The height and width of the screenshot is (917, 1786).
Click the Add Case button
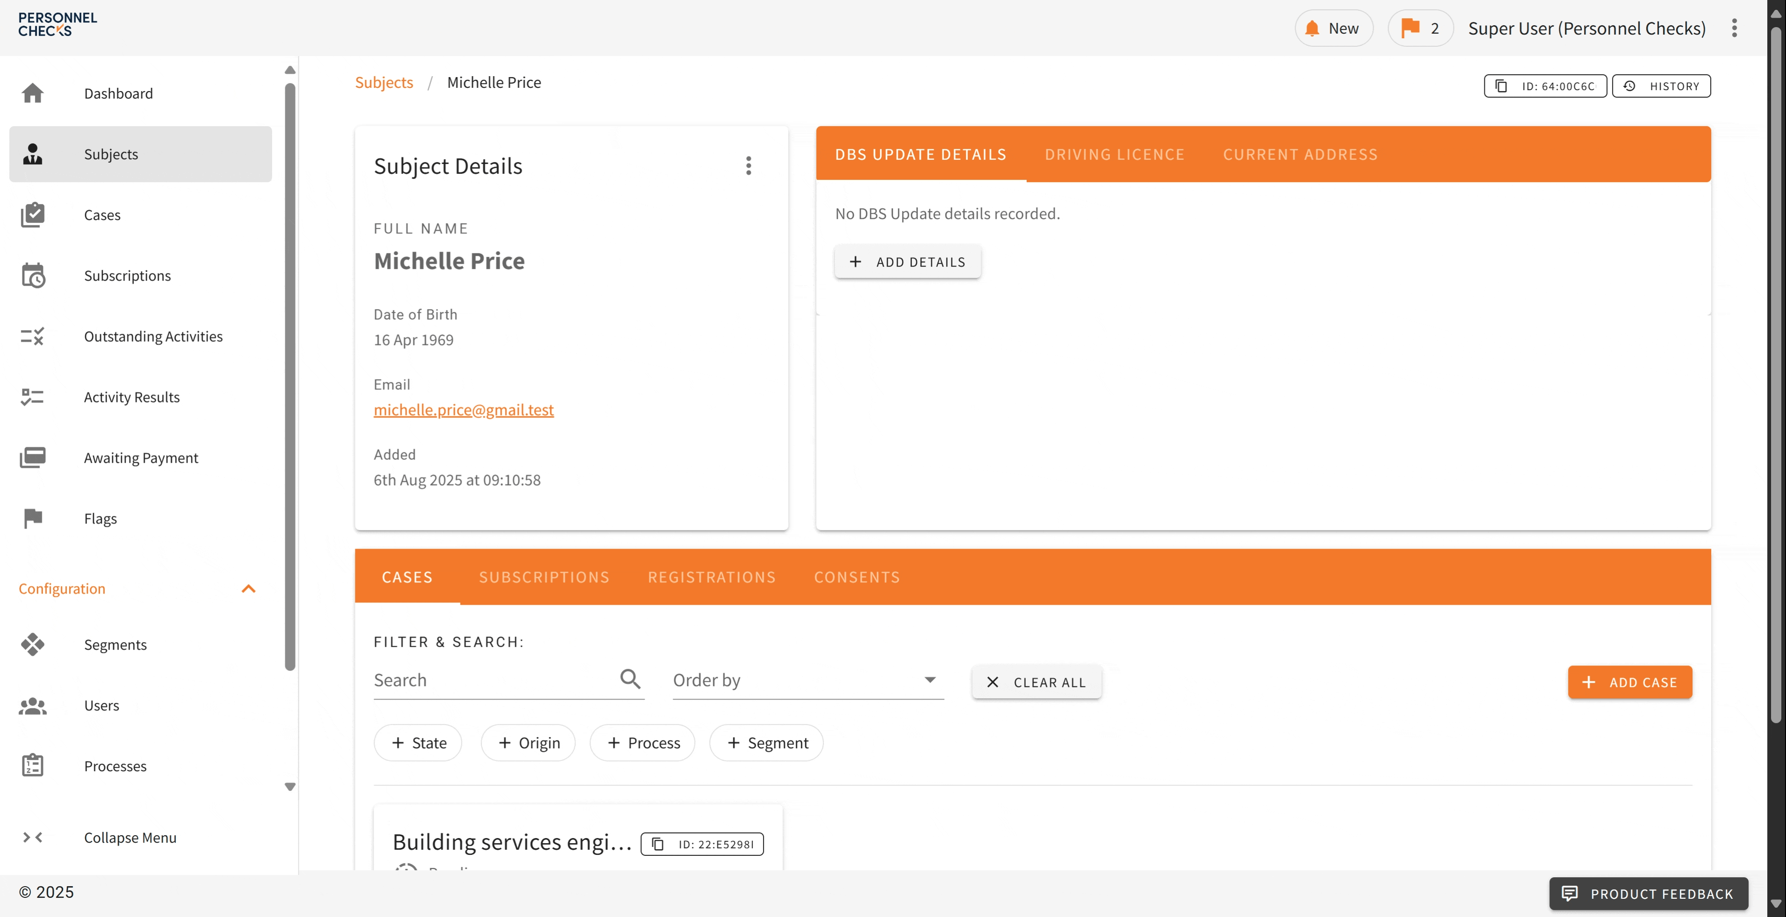(1630, 682)
